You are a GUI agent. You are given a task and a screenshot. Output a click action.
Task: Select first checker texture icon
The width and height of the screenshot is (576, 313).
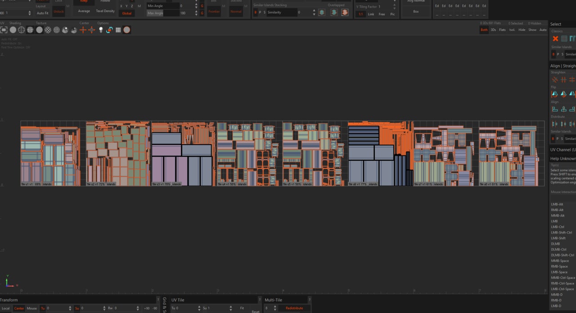click(48, 30)
